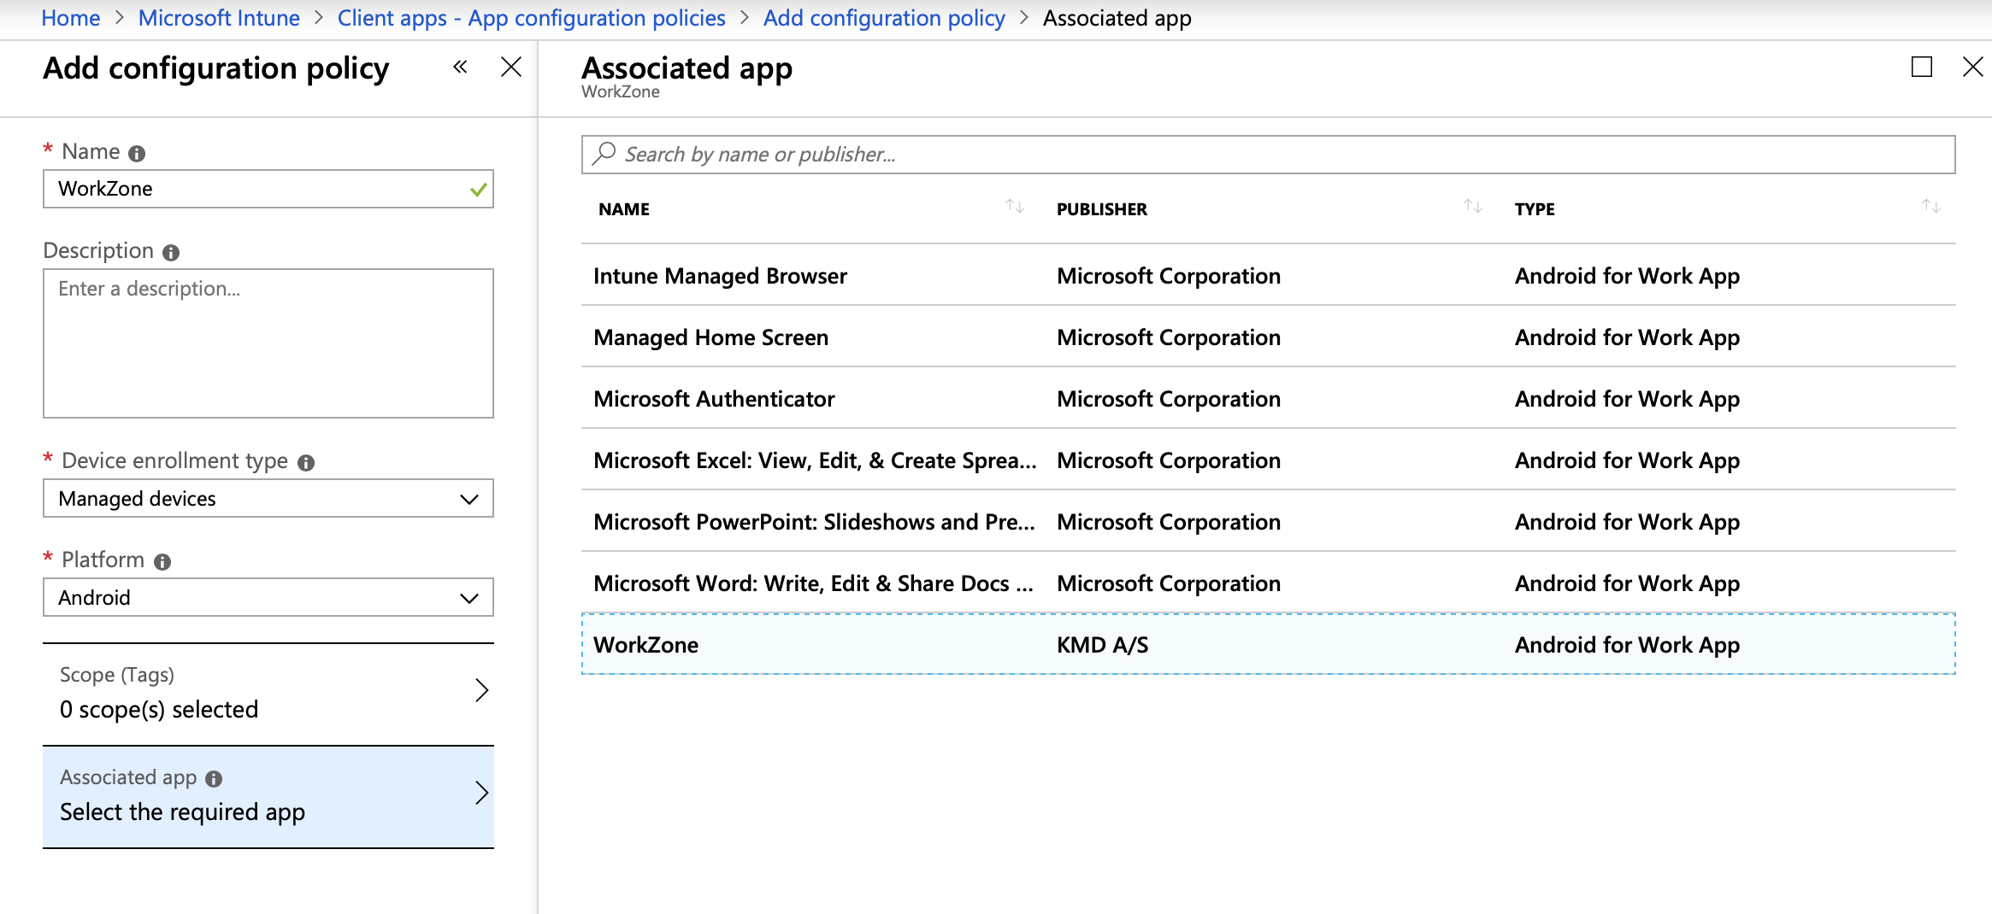Open the Platform dropdown set to Android
This screenshot has height=914, width=1992.
268,597
